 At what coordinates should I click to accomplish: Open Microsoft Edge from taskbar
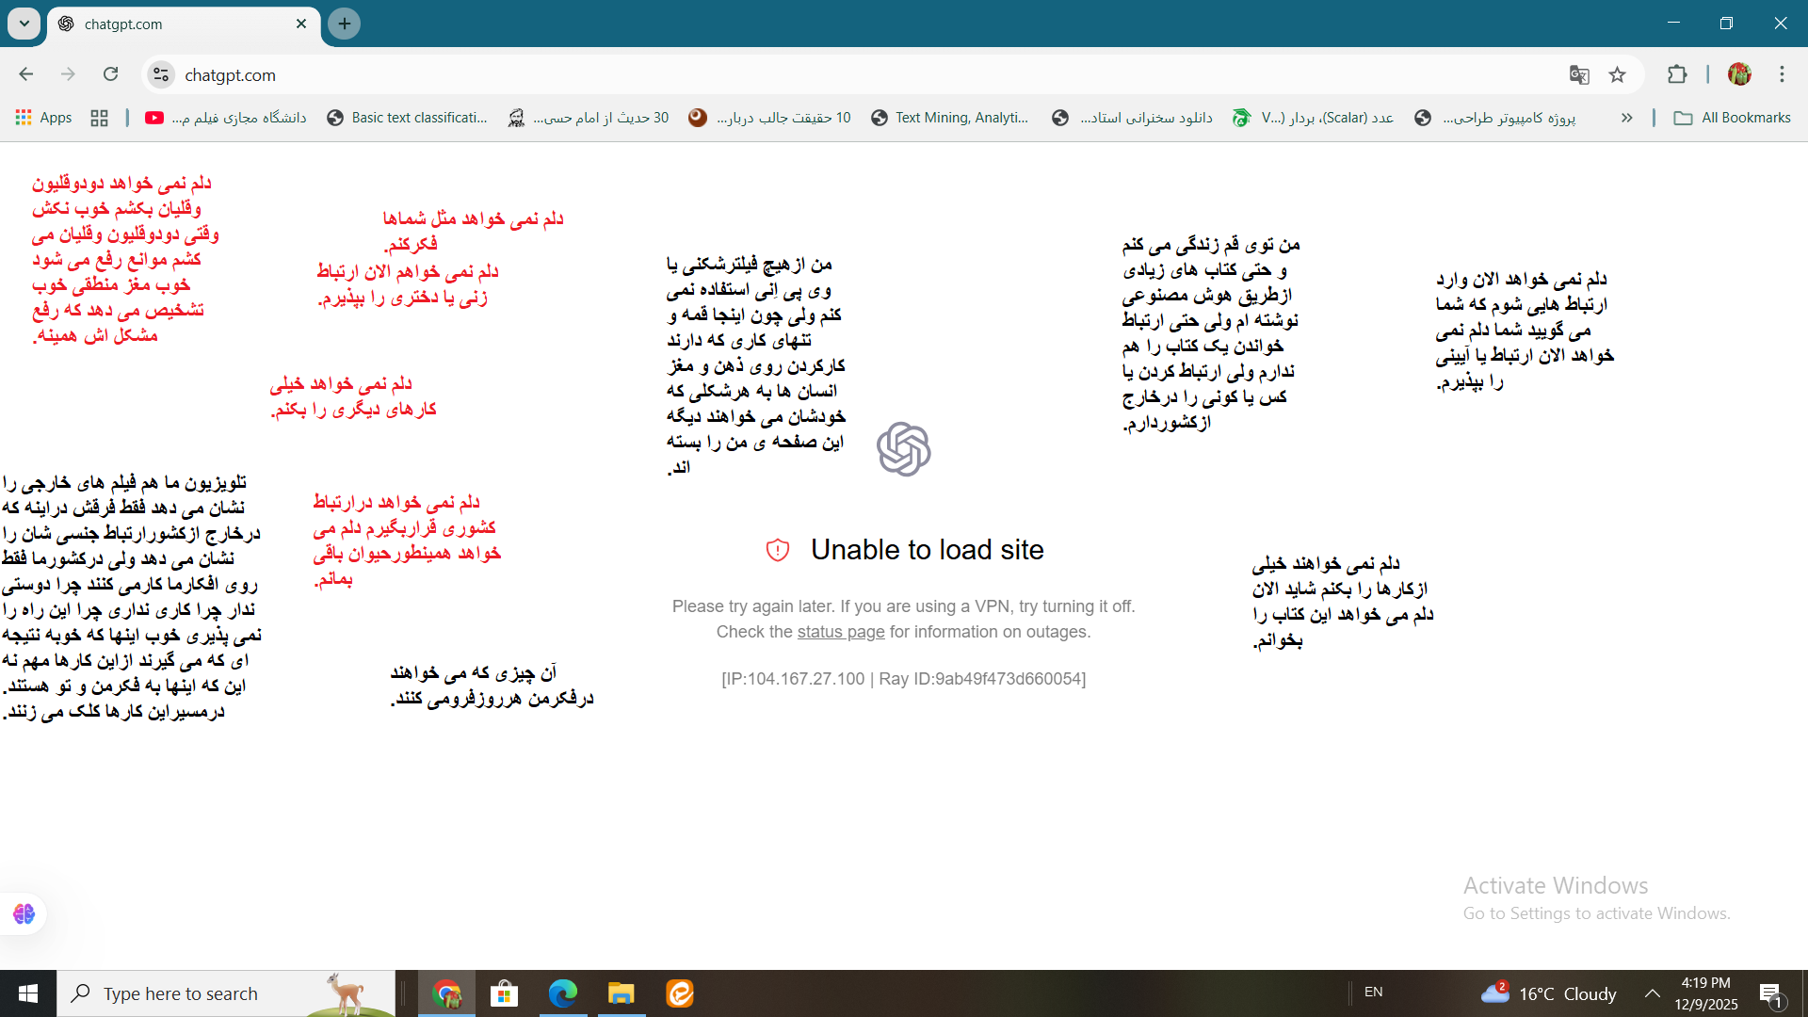(x=563, y=993)
